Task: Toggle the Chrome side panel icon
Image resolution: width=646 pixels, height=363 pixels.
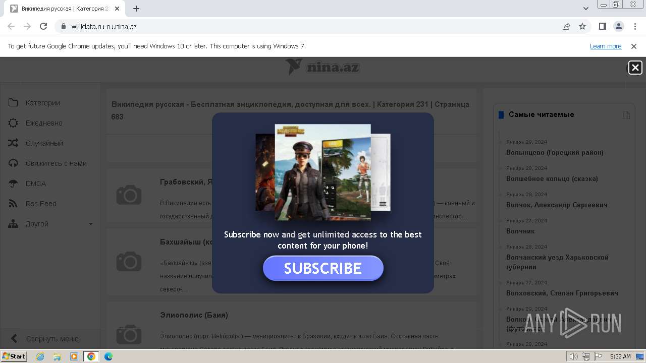Action: (602, 26)
